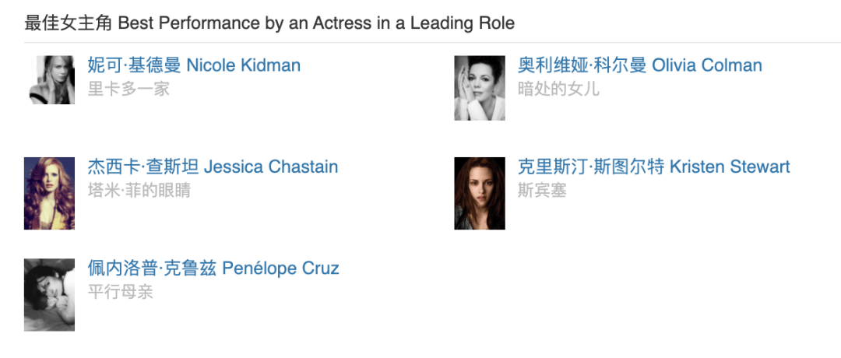
Task: Click the Chinese name 妮可·基德曼
Action: (x=134, y=65)
